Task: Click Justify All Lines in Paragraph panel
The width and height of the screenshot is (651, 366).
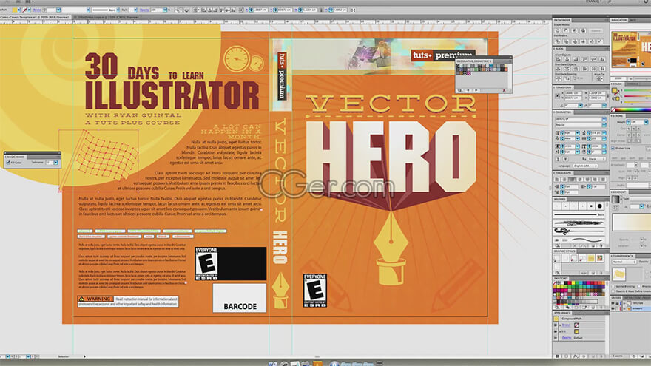Action: [603, 179]
